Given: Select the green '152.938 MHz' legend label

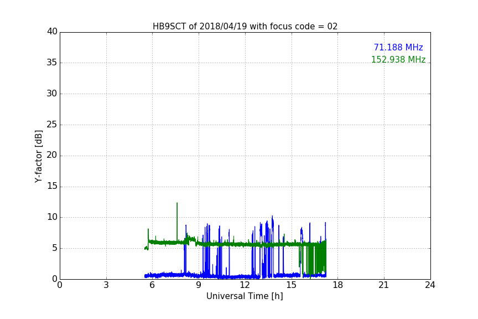Looking at the screenshot, I should point(398,59).
